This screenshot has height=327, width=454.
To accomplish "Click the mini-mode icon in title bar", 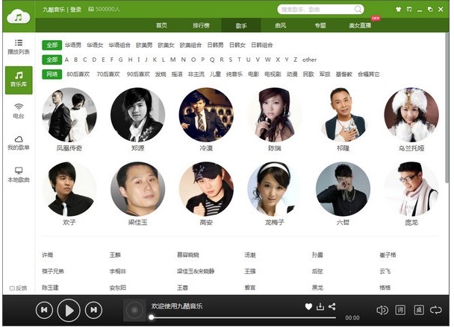I will 409,9.
